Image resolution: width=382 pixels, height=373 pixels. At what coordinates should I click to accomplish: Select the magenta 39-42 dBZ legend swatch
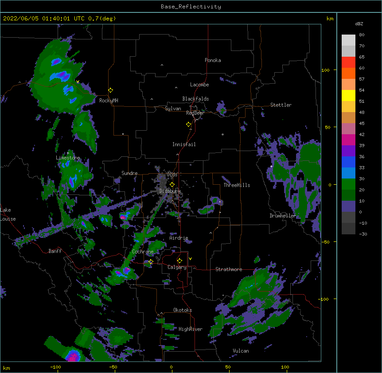pos(348,140)
